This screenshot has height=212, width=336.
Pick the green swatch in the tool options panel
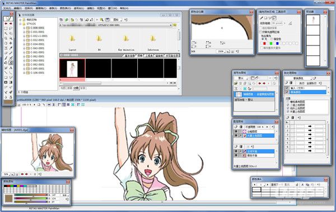271,43
